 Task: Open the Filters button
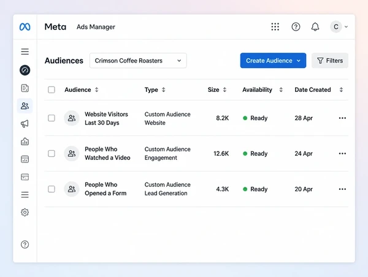[x=330, y=61]
